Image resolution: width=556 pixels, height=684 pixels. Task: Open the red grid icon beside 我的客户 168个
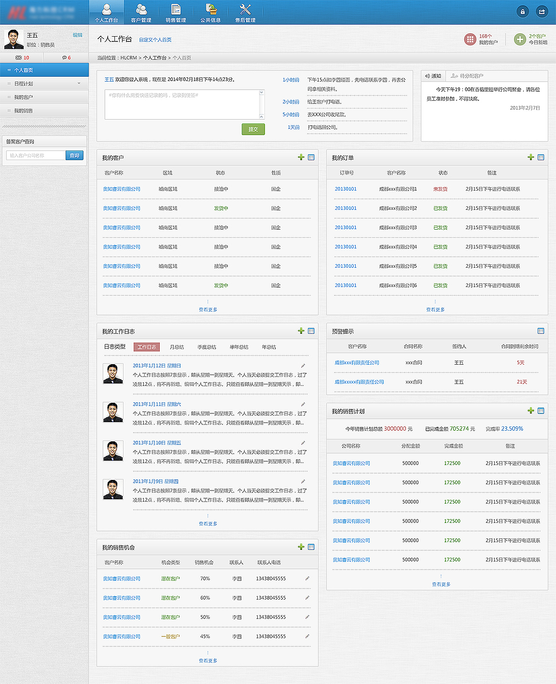pos(470,39)
